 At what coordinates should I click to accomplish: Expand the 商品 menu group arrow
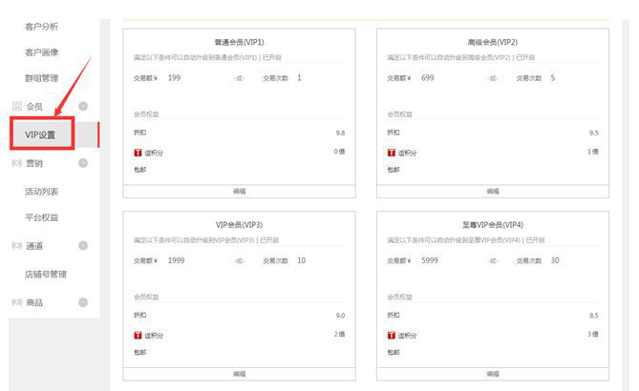pos(83,302)
